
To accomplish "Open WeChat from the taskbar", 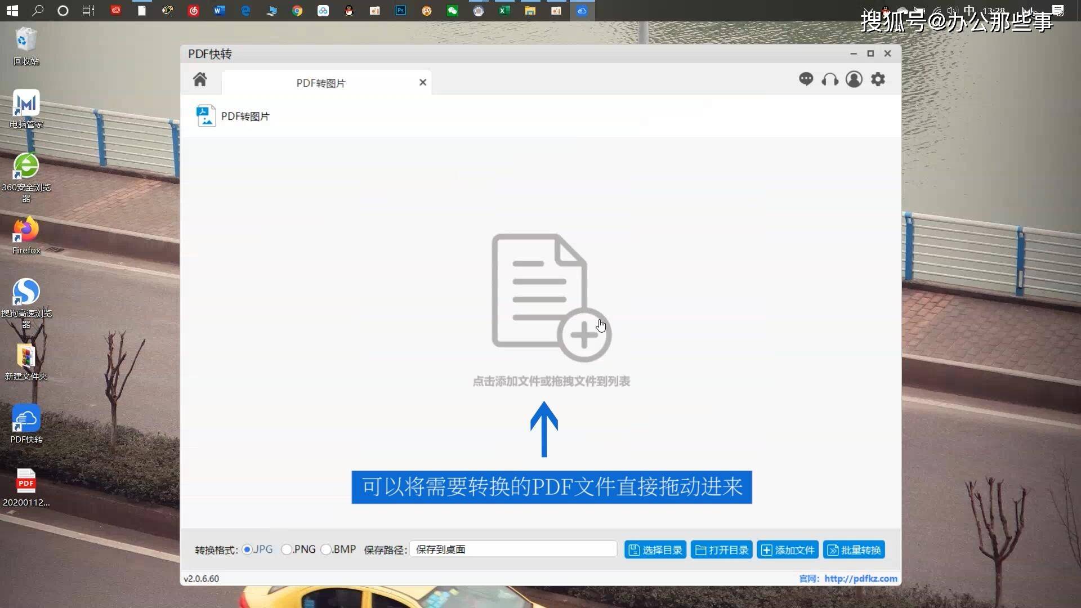I will coord(453,11).
